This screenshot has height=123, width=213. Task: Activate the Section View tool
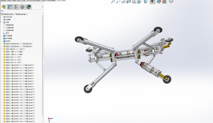(x=128, y=1)
